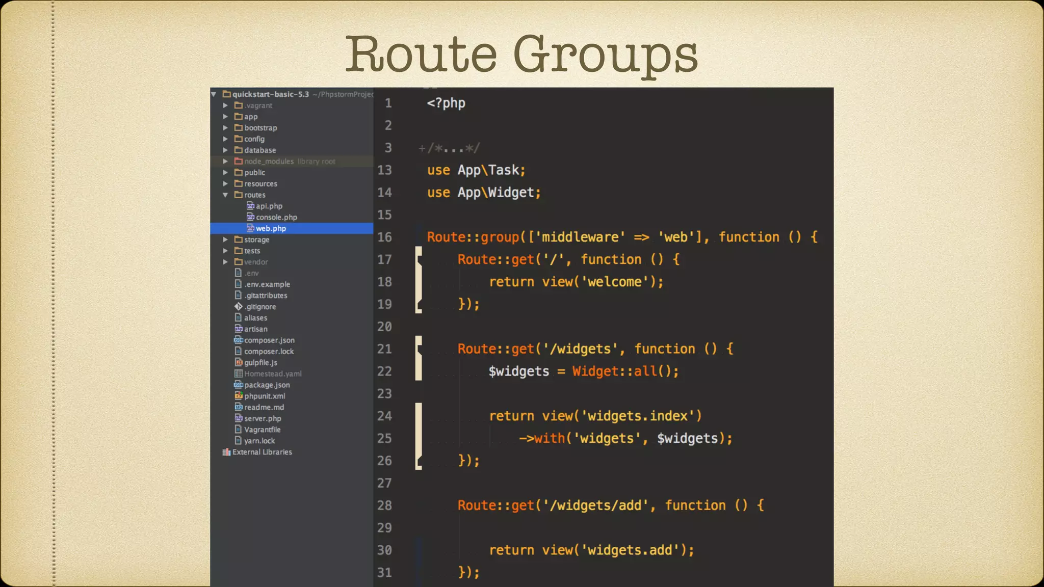Image resolution: width=1044 pixels, height=587 pixels.
Task: Click the phpunit.xml XML file icon
Action: [238, 396]
